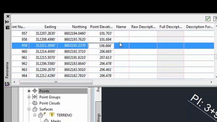Click the Name cell of row 960

coord(121,52)
